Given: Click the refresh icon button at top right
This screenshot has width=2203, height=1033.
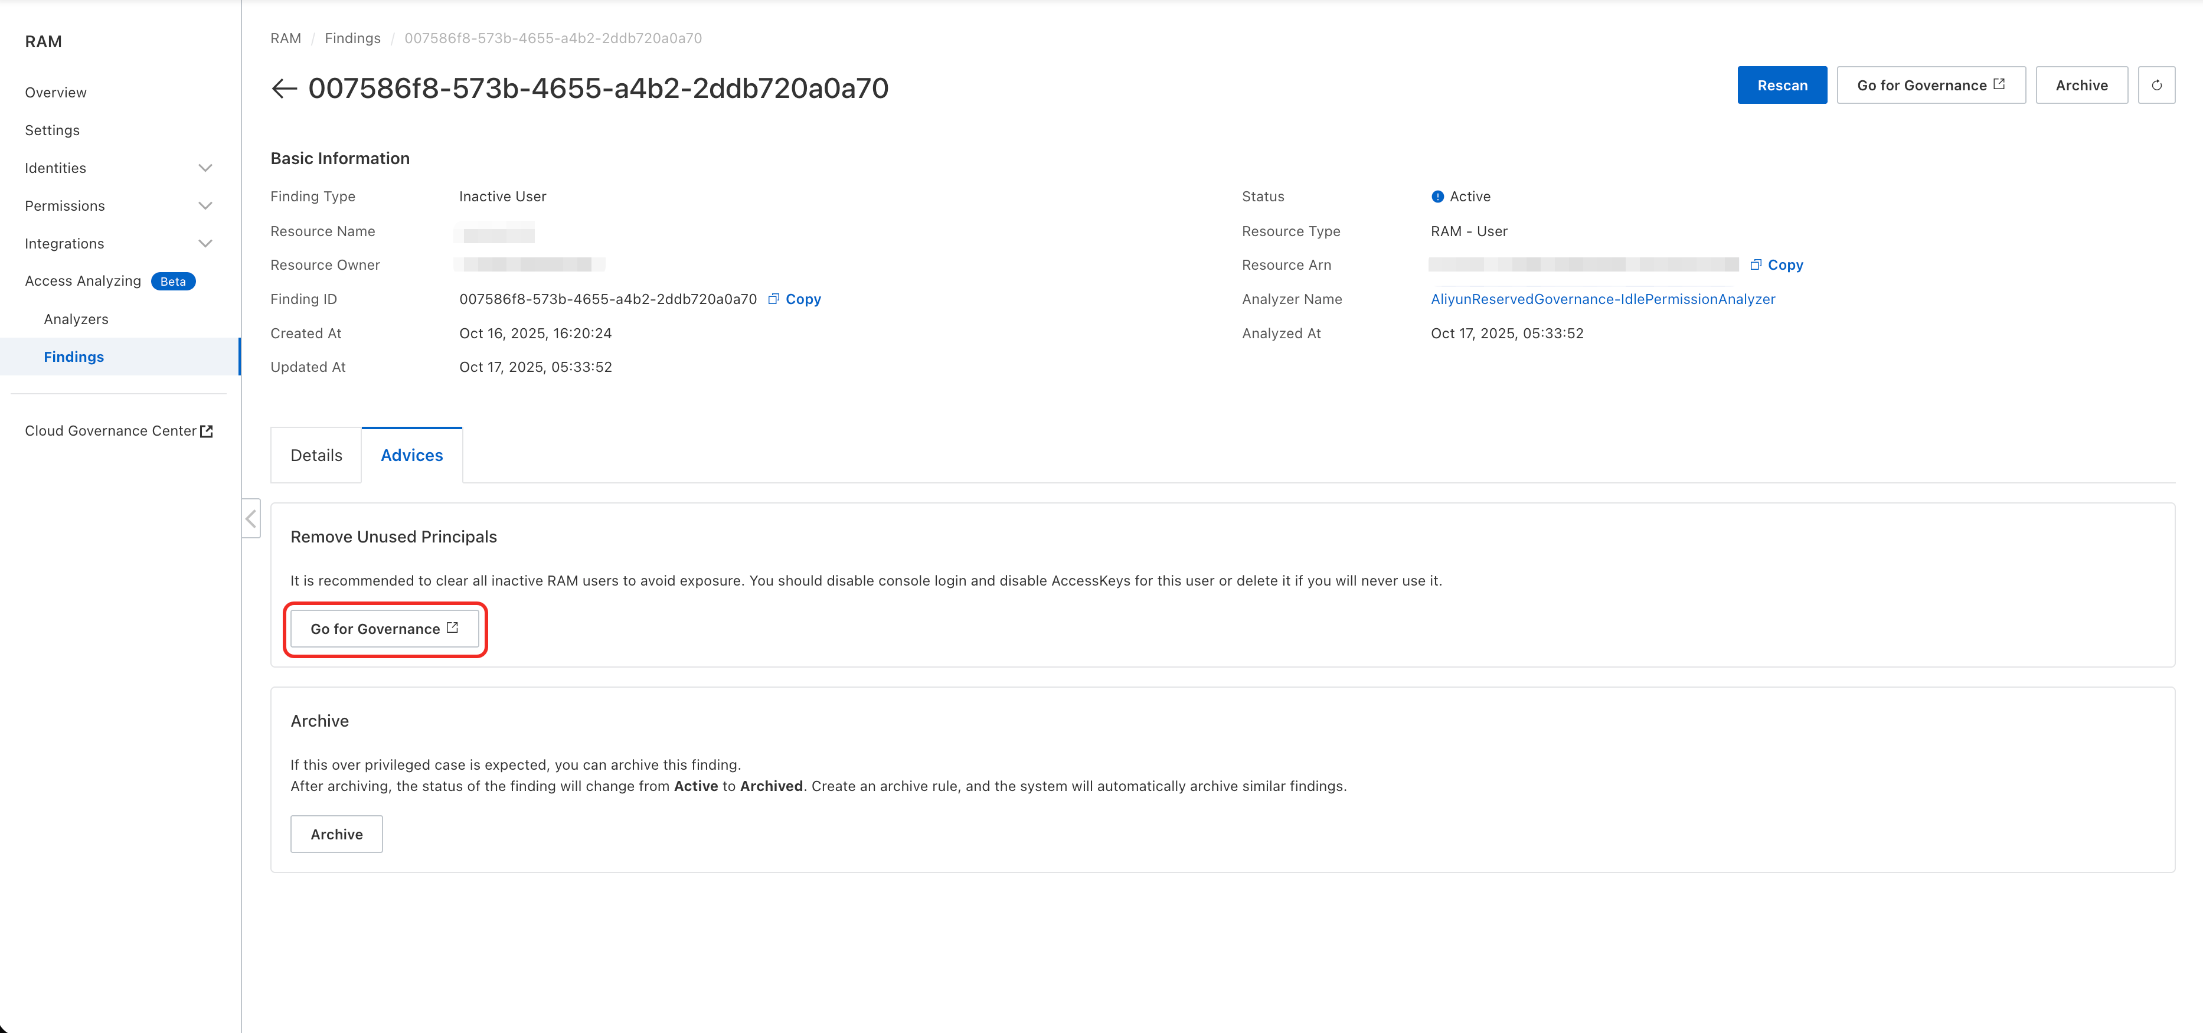Looking at the screenshot, I should click(x=2156, y=86).
